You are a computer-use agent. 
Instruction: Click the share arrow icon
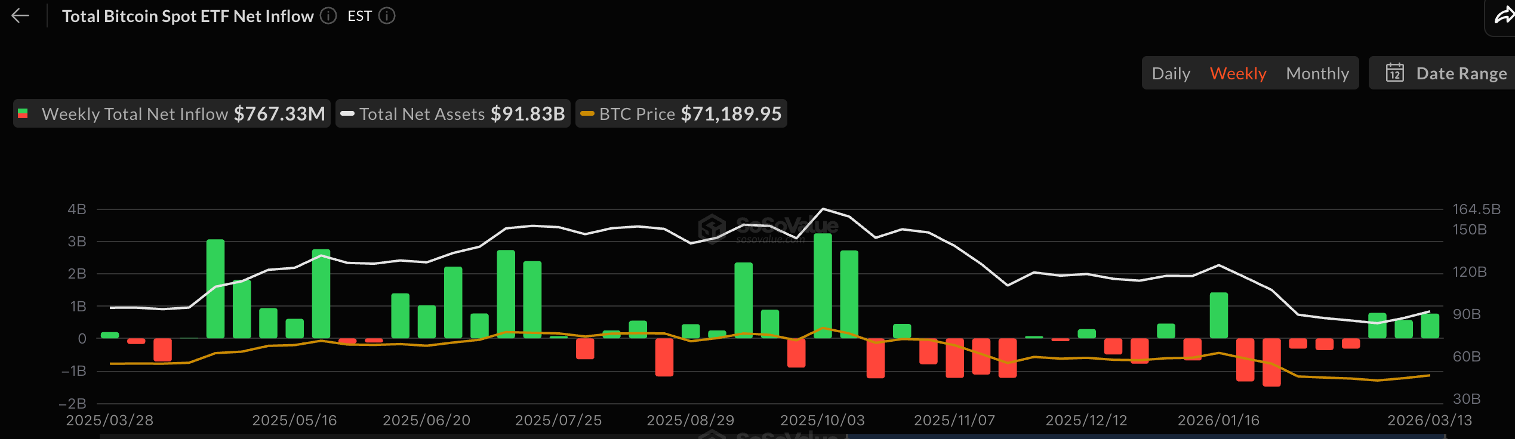coord(1503,16)
